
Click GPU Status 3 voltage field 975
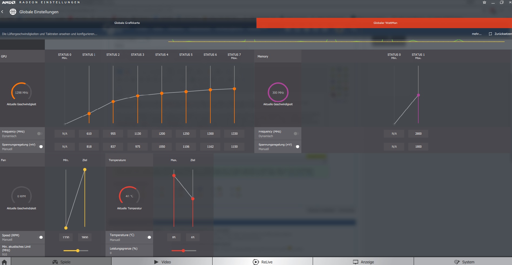coord(138,147)
